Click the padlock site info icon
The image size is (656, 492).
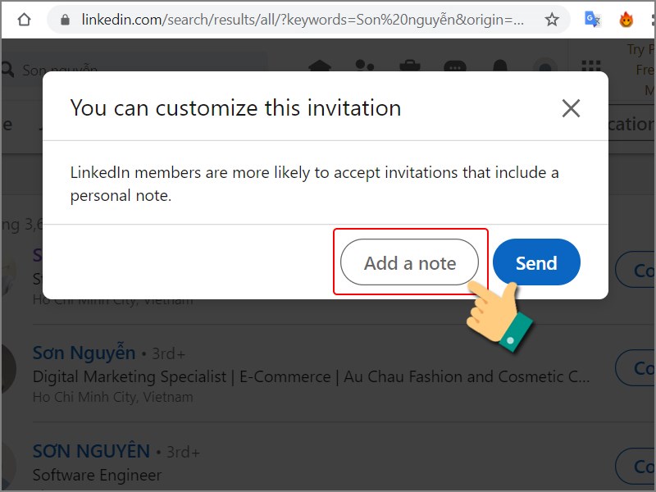(65, 20)
